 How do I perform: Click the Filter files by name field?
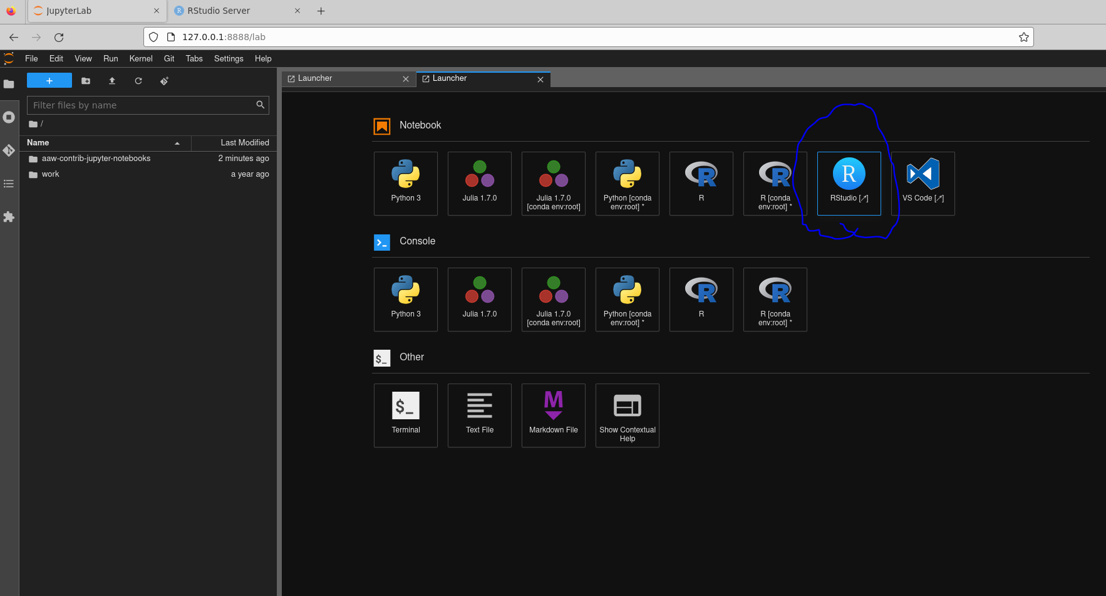[x=148, y=105]
